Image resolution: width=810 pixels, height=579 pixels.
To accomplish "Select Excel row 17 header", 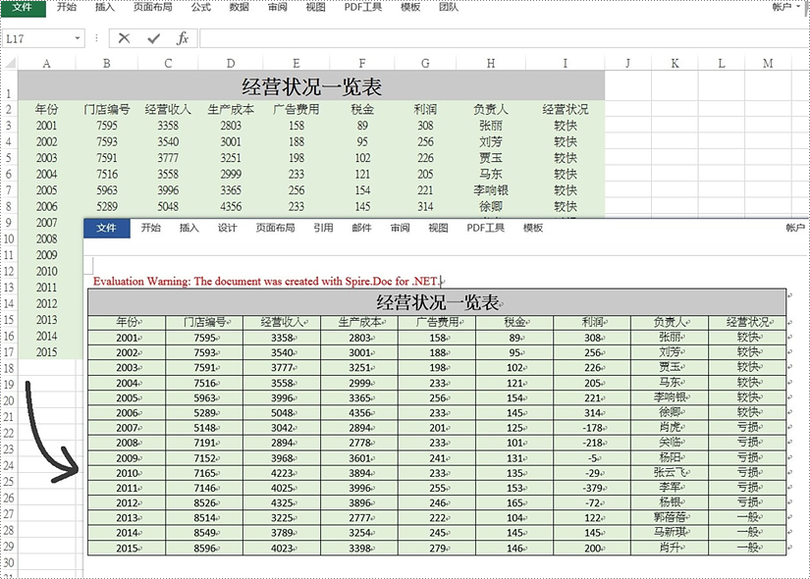I will click(9, 352).
